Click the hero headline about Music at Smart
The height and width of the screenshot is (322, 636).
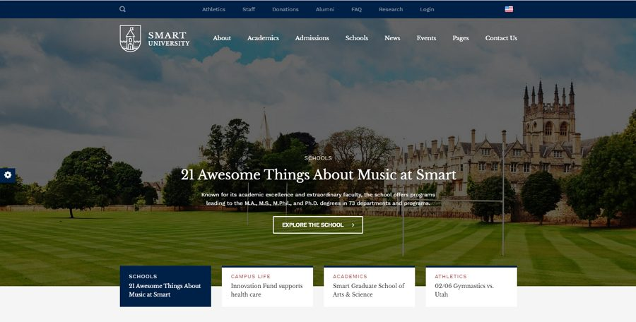tap(319, 175)
